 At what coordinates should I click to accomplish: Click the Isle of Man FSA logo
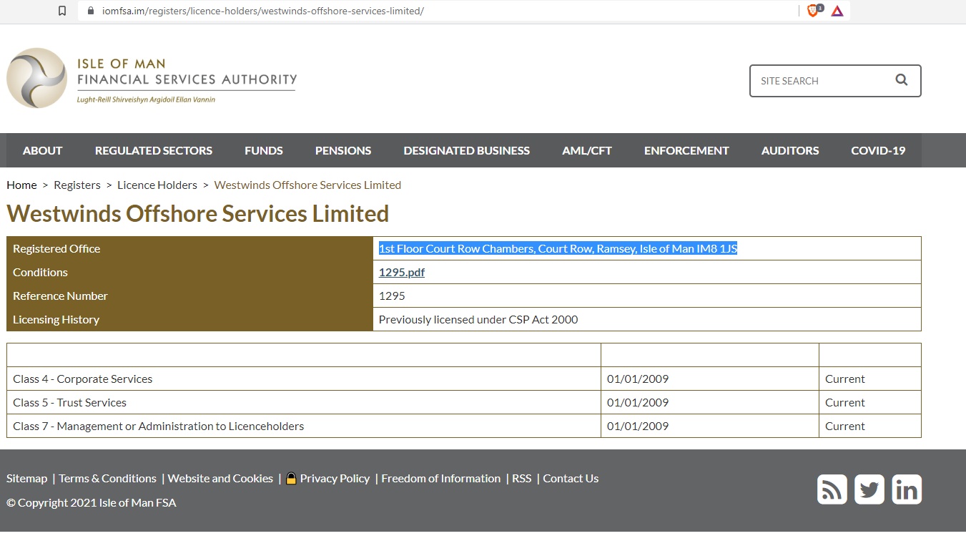coord(152,79)
